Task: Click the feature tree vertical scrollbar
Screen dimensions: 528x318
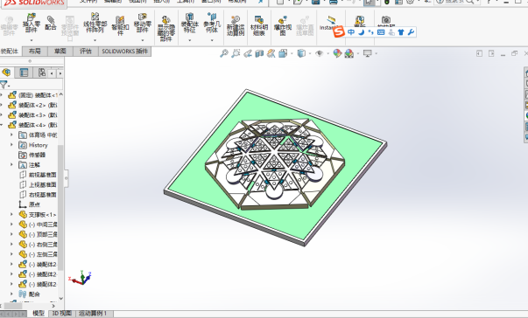Action: (60, 208)
